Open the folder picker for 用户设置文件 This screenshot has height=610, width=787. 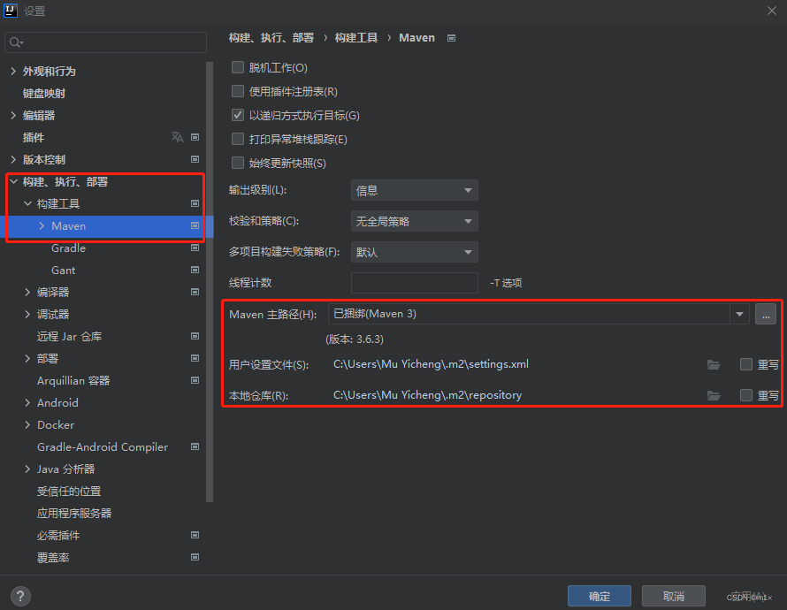(x=714, y=363)
